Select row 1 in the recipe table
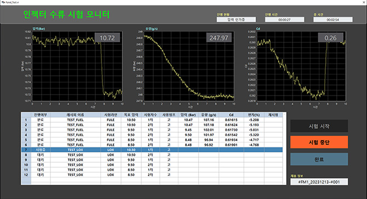This screenshot has width=367, height=199. click(x=152, y=120)
